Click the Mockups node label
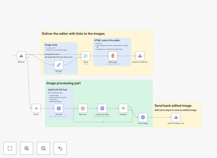The width and height of the screenshot is (217, 158). pos(59,71)
